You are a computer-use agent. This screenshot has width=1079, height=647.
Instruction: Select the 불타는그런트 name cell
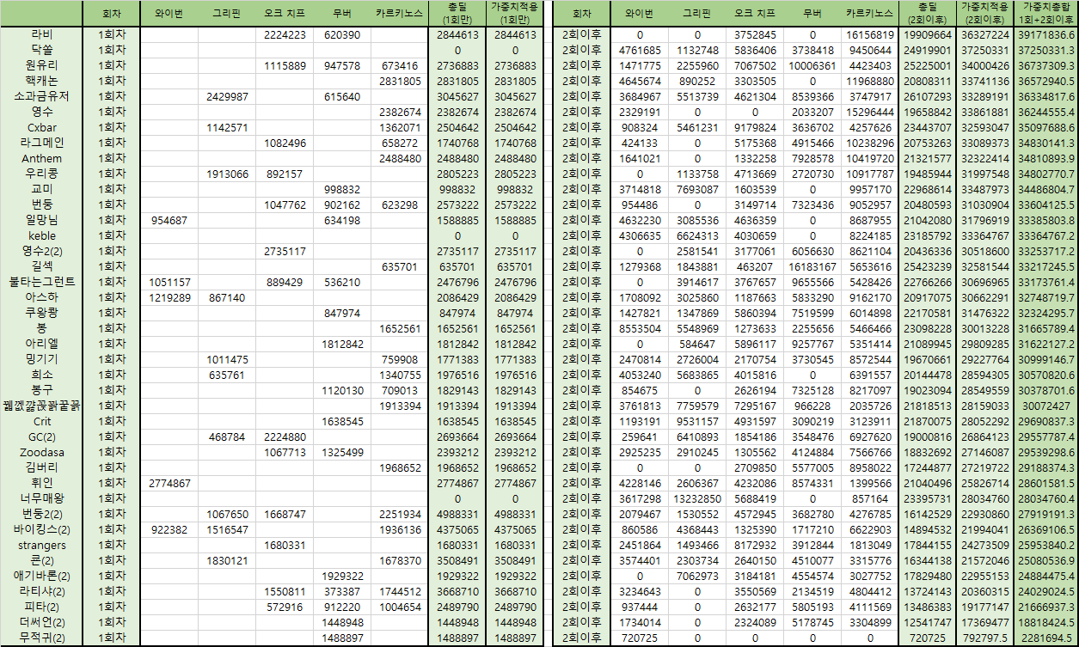tap(42, 282)
